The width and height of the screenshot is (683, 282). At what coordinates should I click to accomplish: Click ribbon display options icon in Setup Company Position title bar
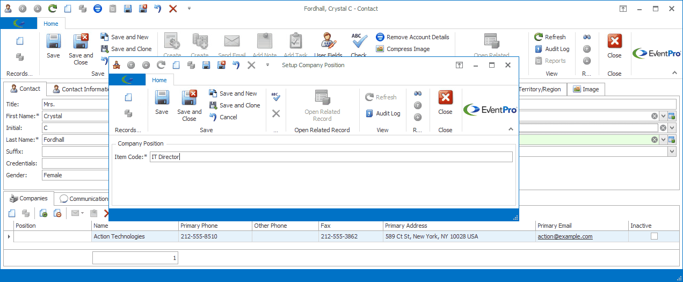pyautogui.click(x=459, y=65)
